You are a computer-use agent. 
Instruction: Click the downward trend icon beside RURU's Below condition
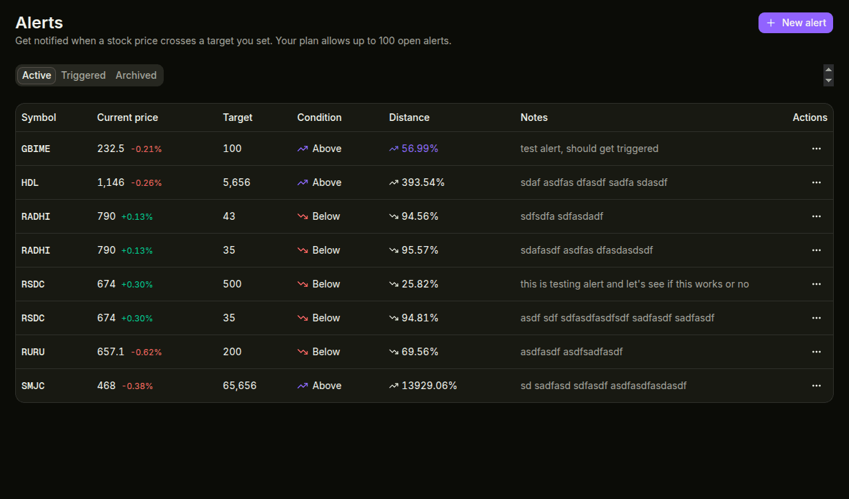point(303,352)
